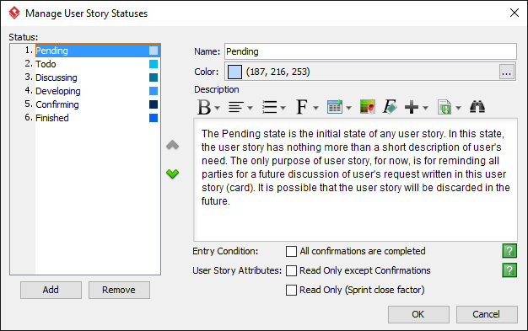Click the Cancel button
This screenshot has width=528, height=331.
(x=487, y=314)
